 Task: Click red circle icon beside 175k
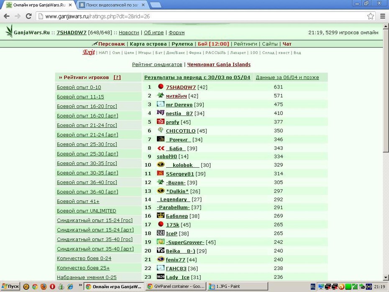(x=161, y=224)
